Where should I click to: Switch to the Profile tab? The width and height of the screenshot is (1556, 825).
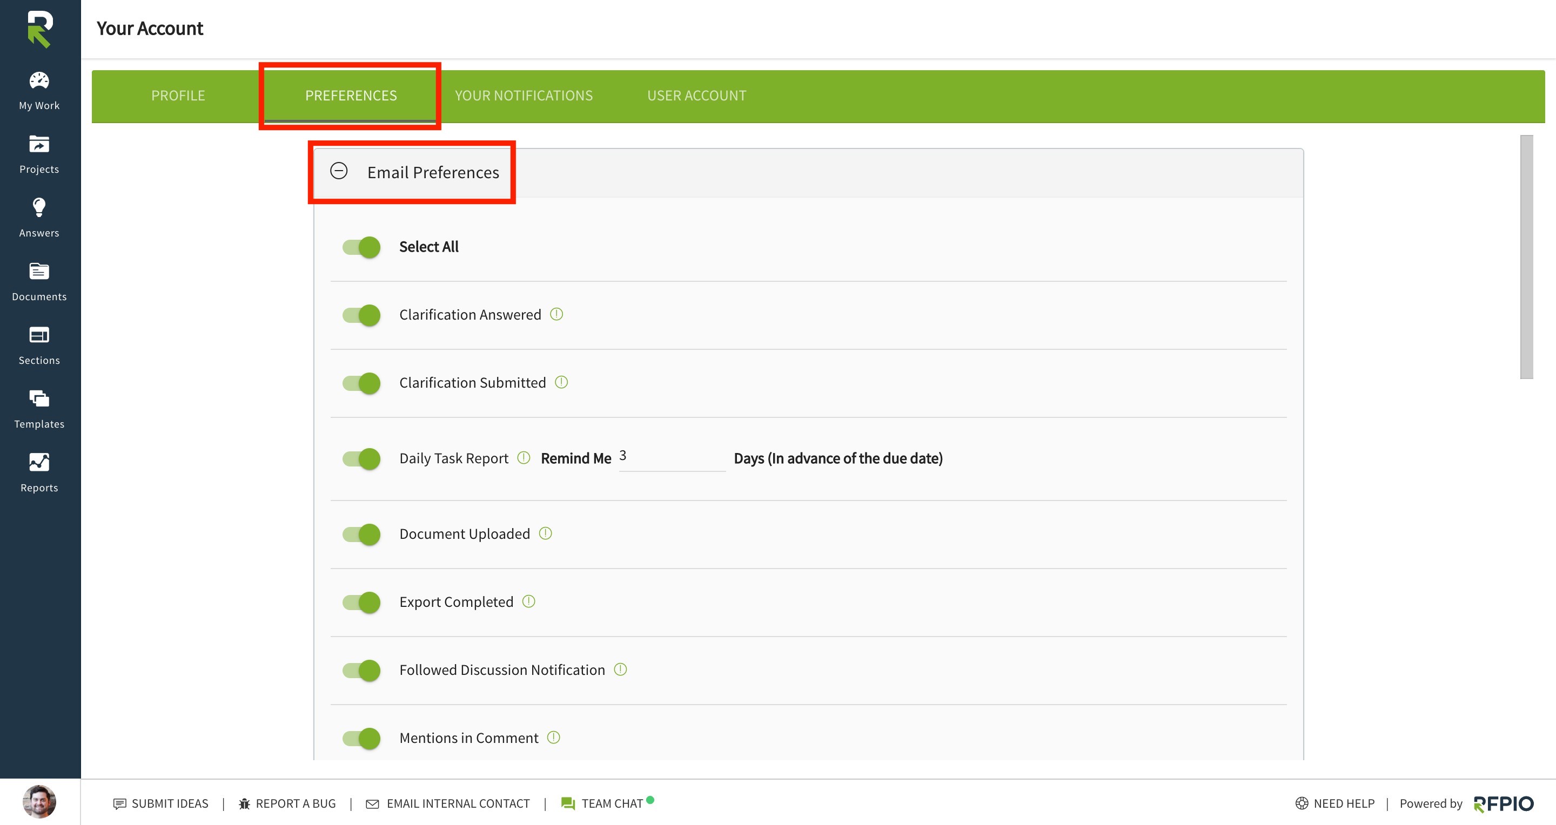pyautogui.click(x=178, y=96)
